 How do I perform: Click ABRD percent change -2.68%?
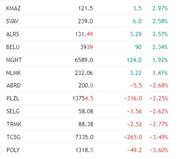tap(159, 85)
